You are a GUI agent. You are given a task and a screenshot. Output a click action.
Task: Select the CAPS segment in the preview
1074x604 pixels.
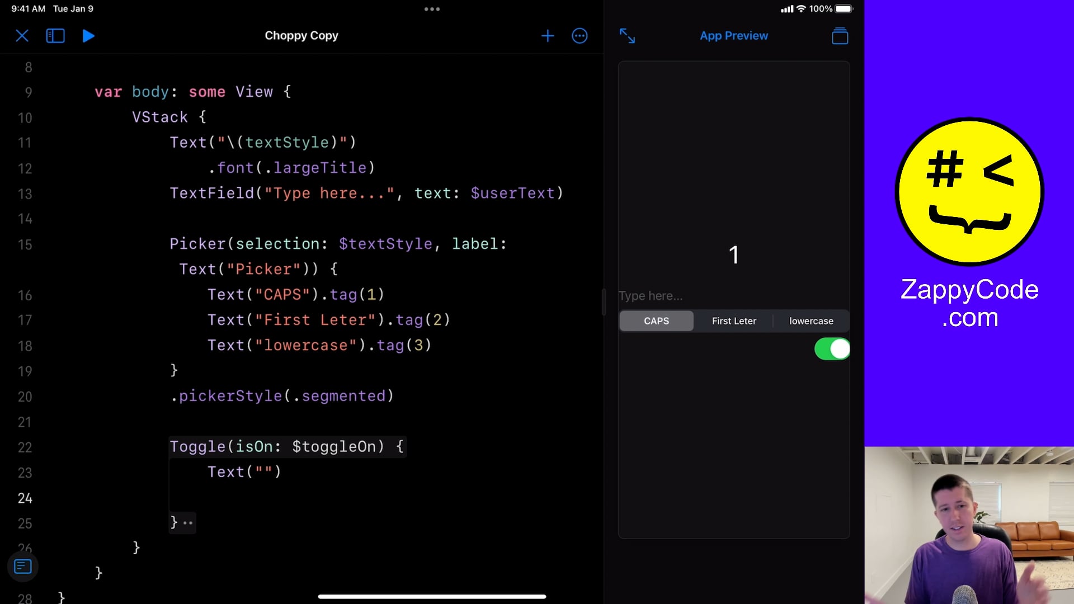656,321
